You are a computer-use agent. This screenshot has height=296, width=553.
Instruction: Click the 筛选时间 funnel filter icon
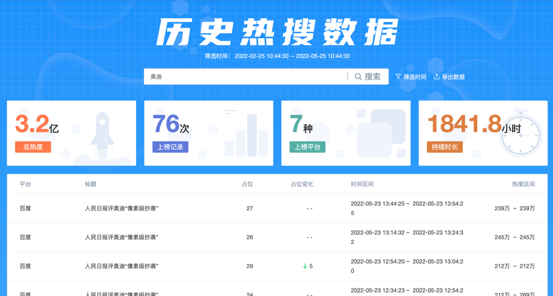(x=398, y=77)
